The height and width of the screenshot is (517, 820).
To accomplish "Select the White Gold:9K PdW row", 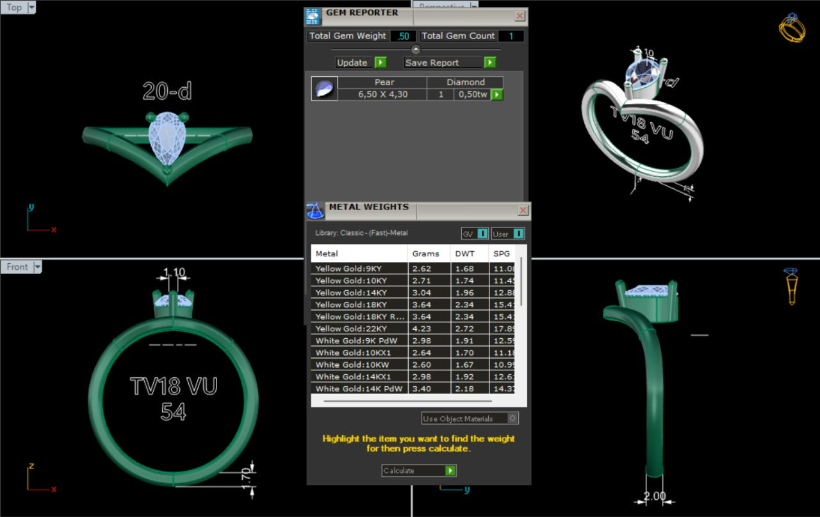I will (414, 340).
